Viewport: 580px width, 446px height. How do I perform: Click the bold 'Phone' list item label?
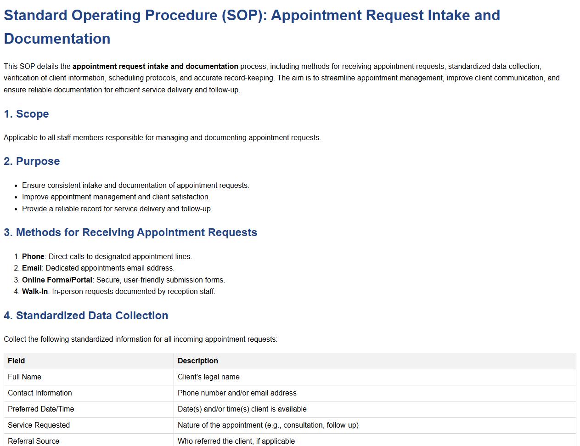(x=33, y=256)
